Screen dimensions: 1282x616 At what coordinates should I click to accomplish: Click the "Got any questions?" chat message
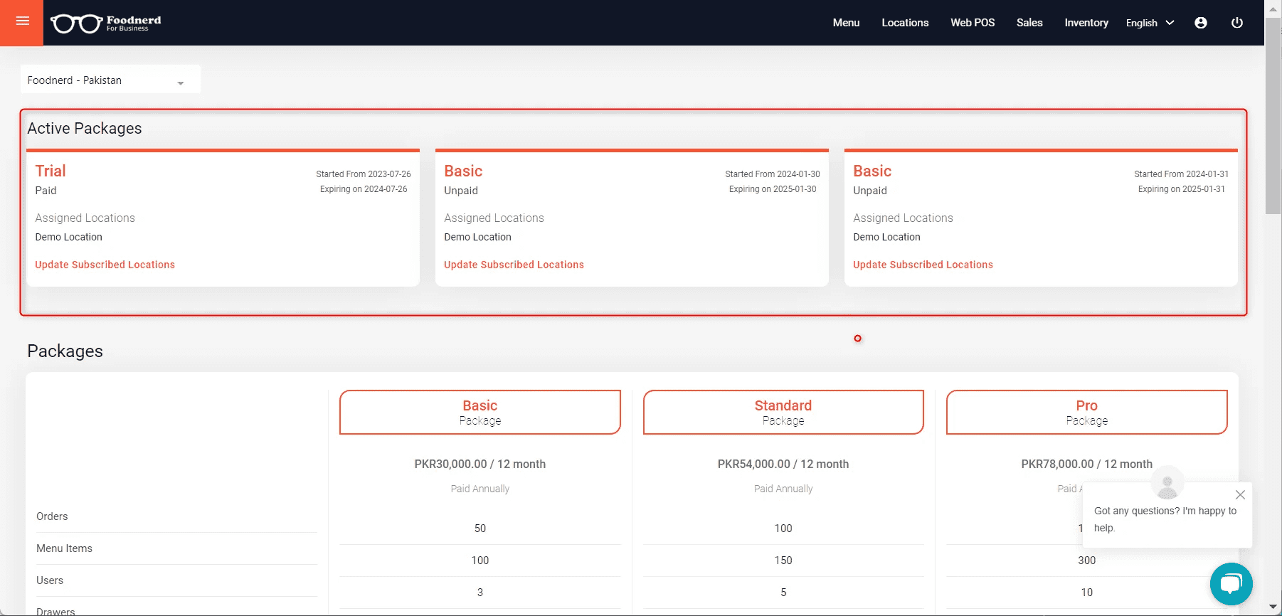pos(1165,519)
